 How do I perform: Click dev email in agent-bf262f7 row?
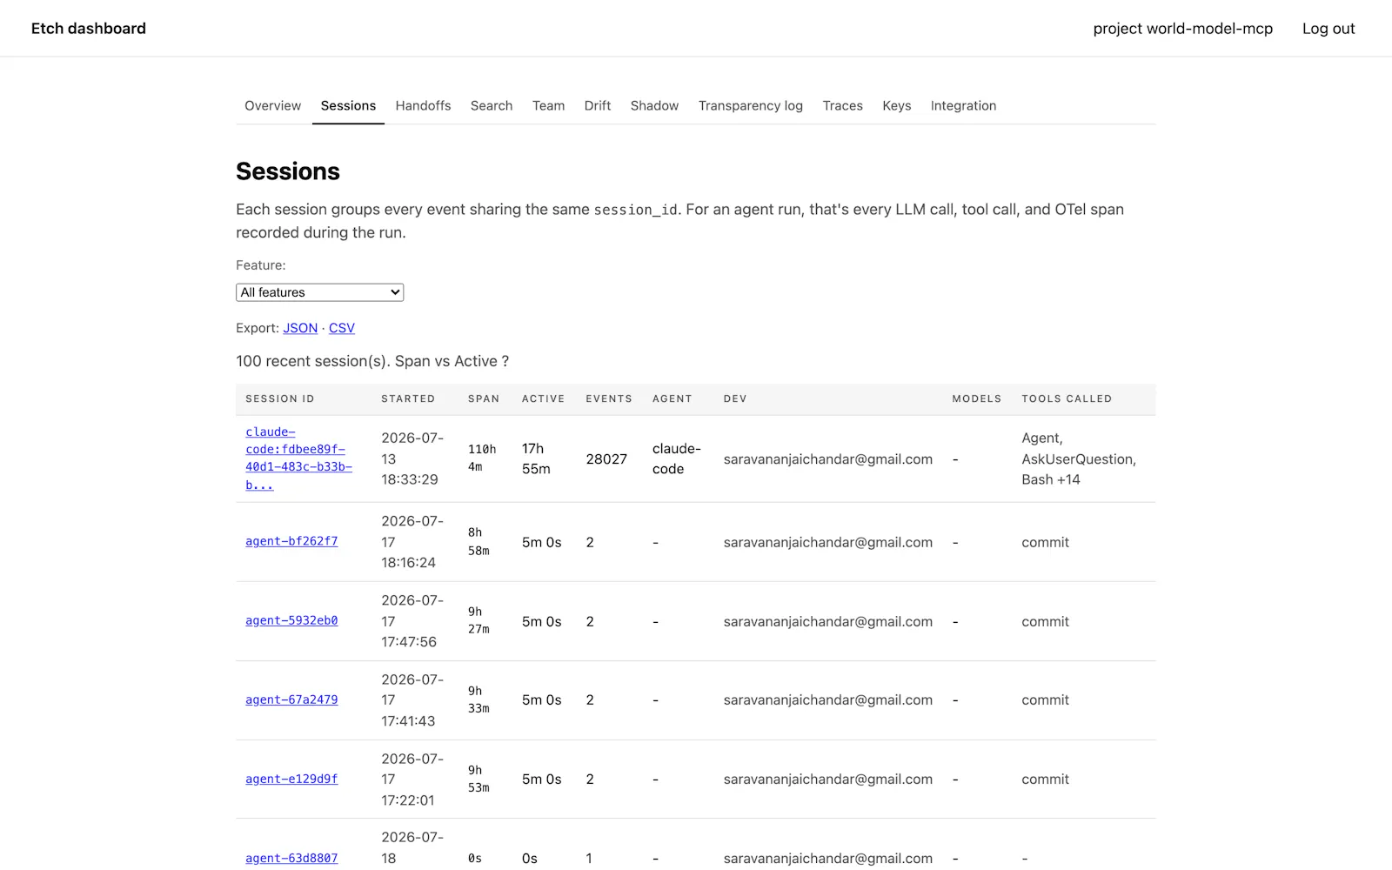(x=827, y=542)
